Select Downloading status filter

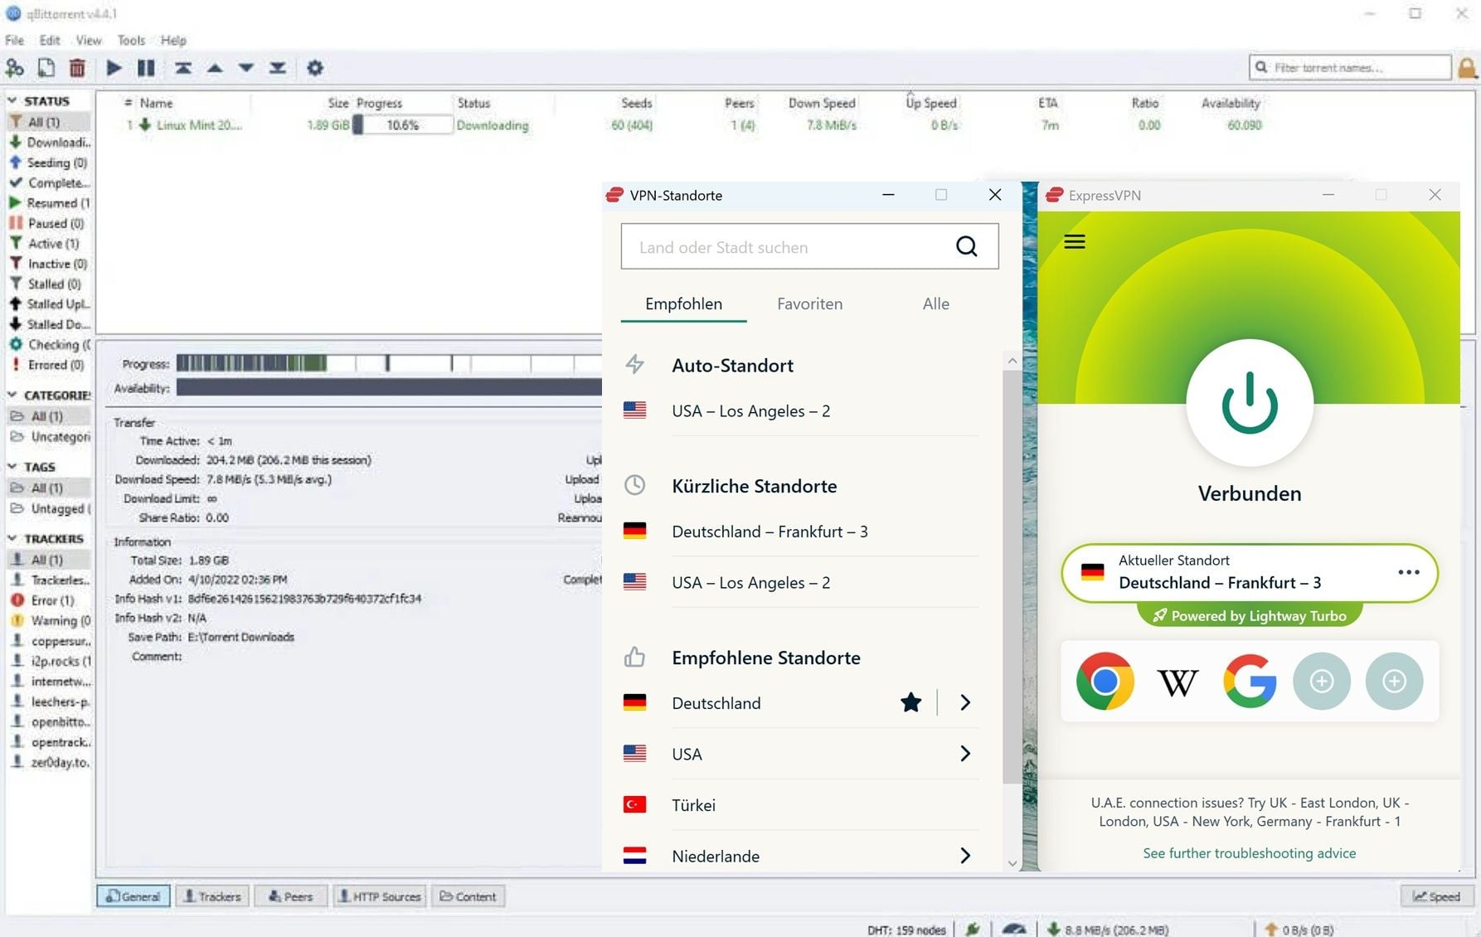[50, 143]
